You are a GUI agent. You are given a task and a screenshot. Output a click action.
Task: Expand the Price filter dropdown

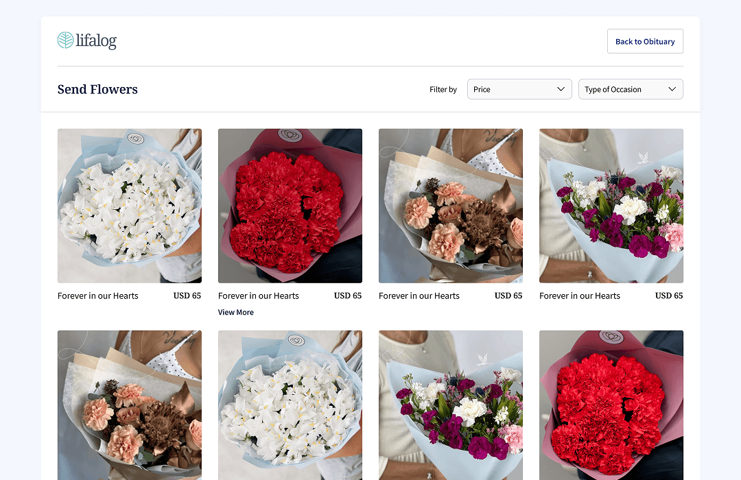(x=519, y=89)
